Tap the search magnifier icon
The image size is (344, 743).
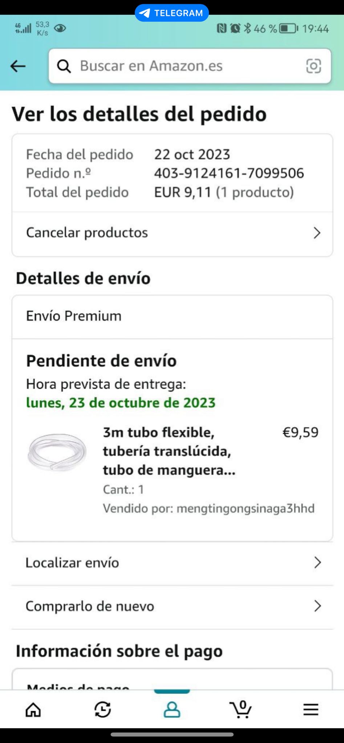pyautogui.click(x=64, y=66)
